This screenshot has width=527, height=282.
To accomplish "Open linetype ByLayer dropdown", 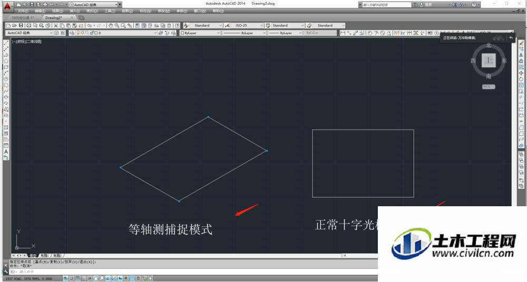I will coord(244,33).
